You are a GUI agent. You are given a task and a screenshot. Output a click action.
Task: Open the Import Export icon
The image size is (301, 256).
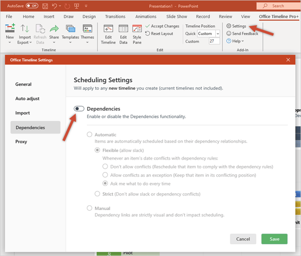24,28
